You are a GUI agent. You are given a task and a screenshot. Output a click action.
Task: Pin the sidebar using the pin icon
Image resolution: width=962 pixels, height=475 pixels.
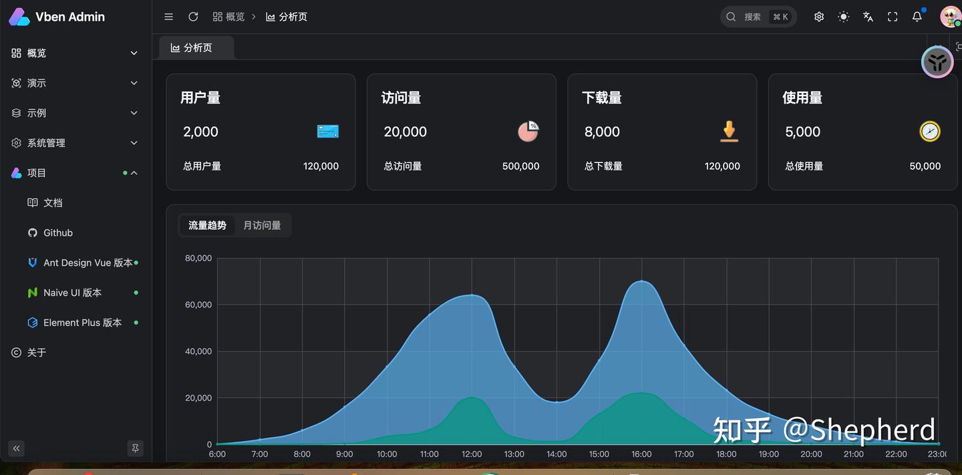135,448
